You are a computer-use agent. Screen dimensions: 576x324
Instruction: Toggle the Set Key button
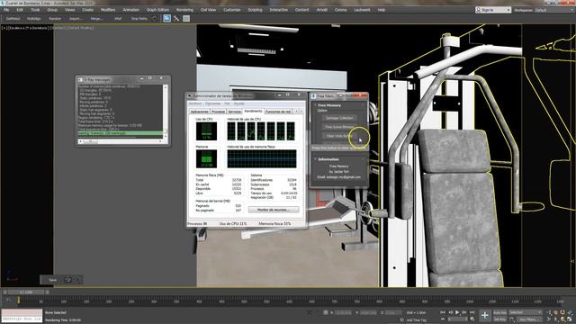click(499, 319)
